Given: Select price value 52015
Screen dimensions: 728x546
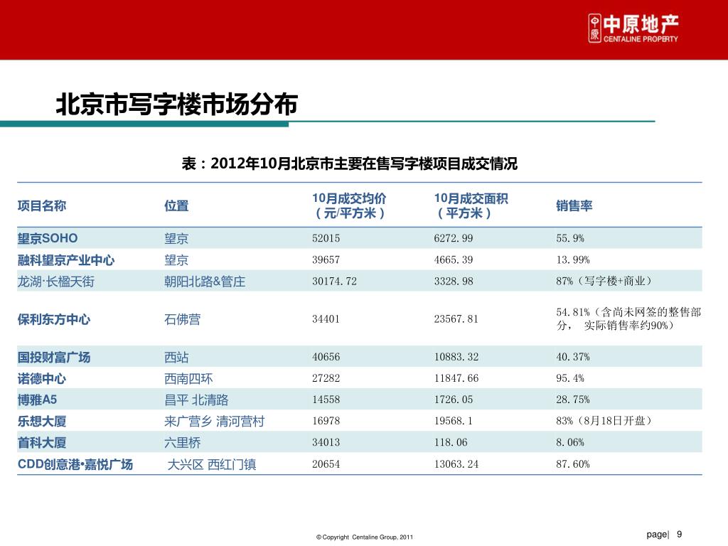Looking at the screenshot, I should [x=326, y=238].
